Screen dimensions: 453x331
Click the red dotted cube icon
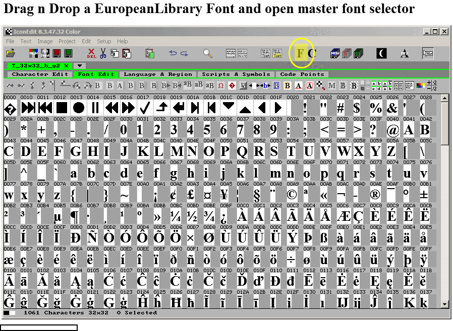click(x=347, y=53)
